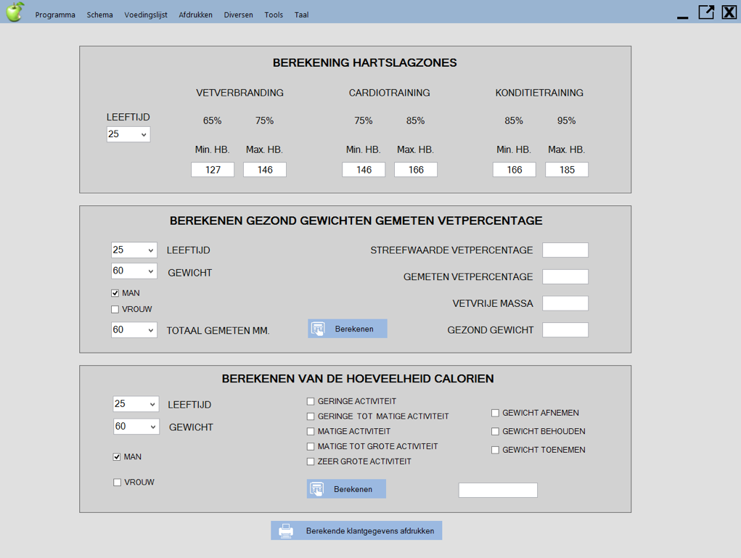741x558 pixels.
Task: Check VROUW in the vetpercentage section
Action: (115, 310)
